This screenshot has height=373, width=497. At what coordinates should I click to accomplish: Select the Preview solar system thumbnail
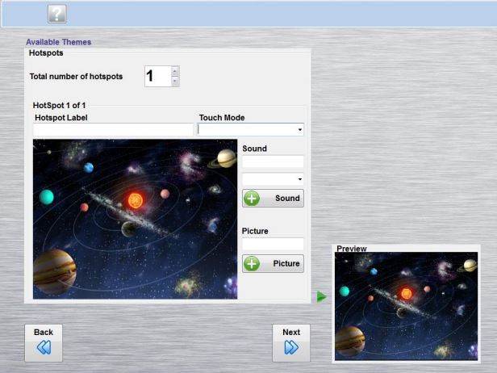(x=407, y=306)
